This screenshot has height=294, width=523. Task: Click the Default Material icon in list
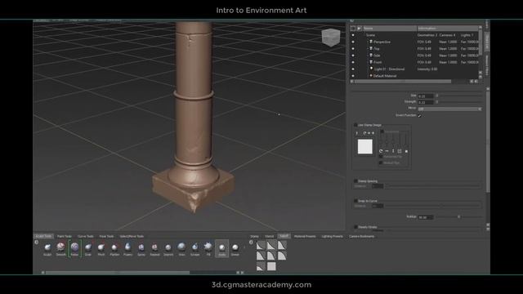pos(370,76)
